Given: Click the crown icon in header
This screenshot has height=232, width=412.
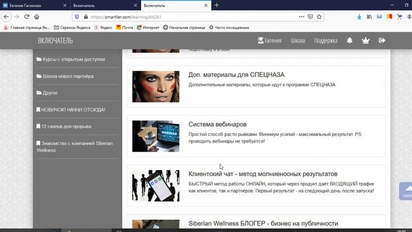Looking at the screenshot, I should pyautogui.click(x=366, y=41).
